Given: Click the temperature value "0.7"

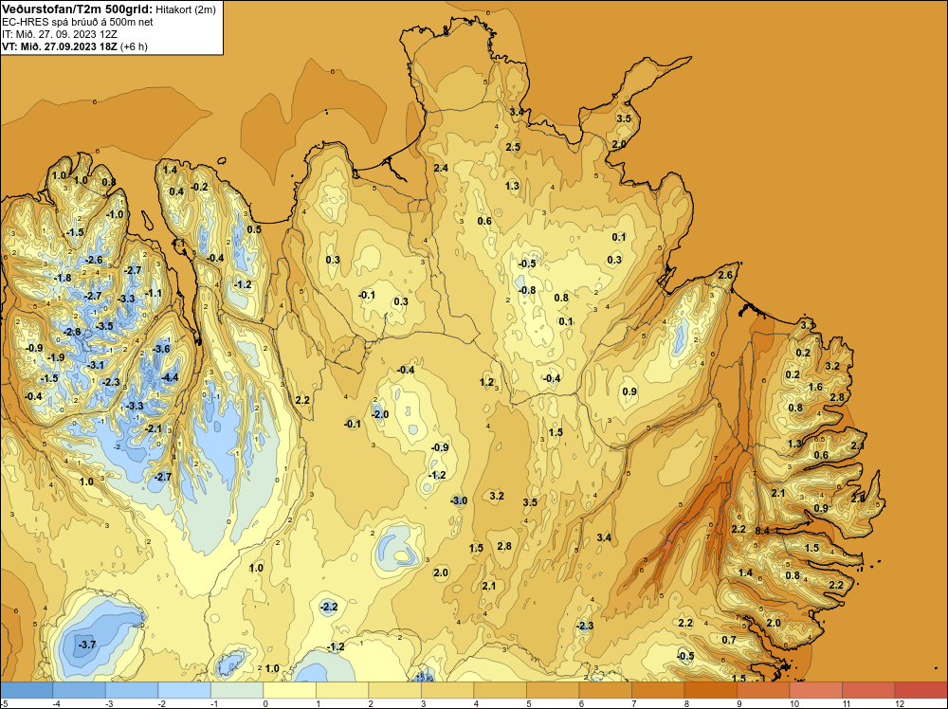Looking at the screenshot, I should [x=729, y=640].
